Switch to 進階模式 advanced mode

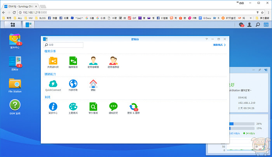219,45
